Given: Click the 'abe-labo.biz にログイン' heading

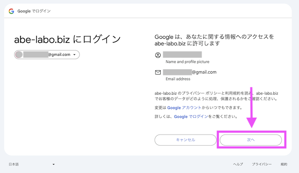Looking at the screenshot, I should click(x=67, y=39).
